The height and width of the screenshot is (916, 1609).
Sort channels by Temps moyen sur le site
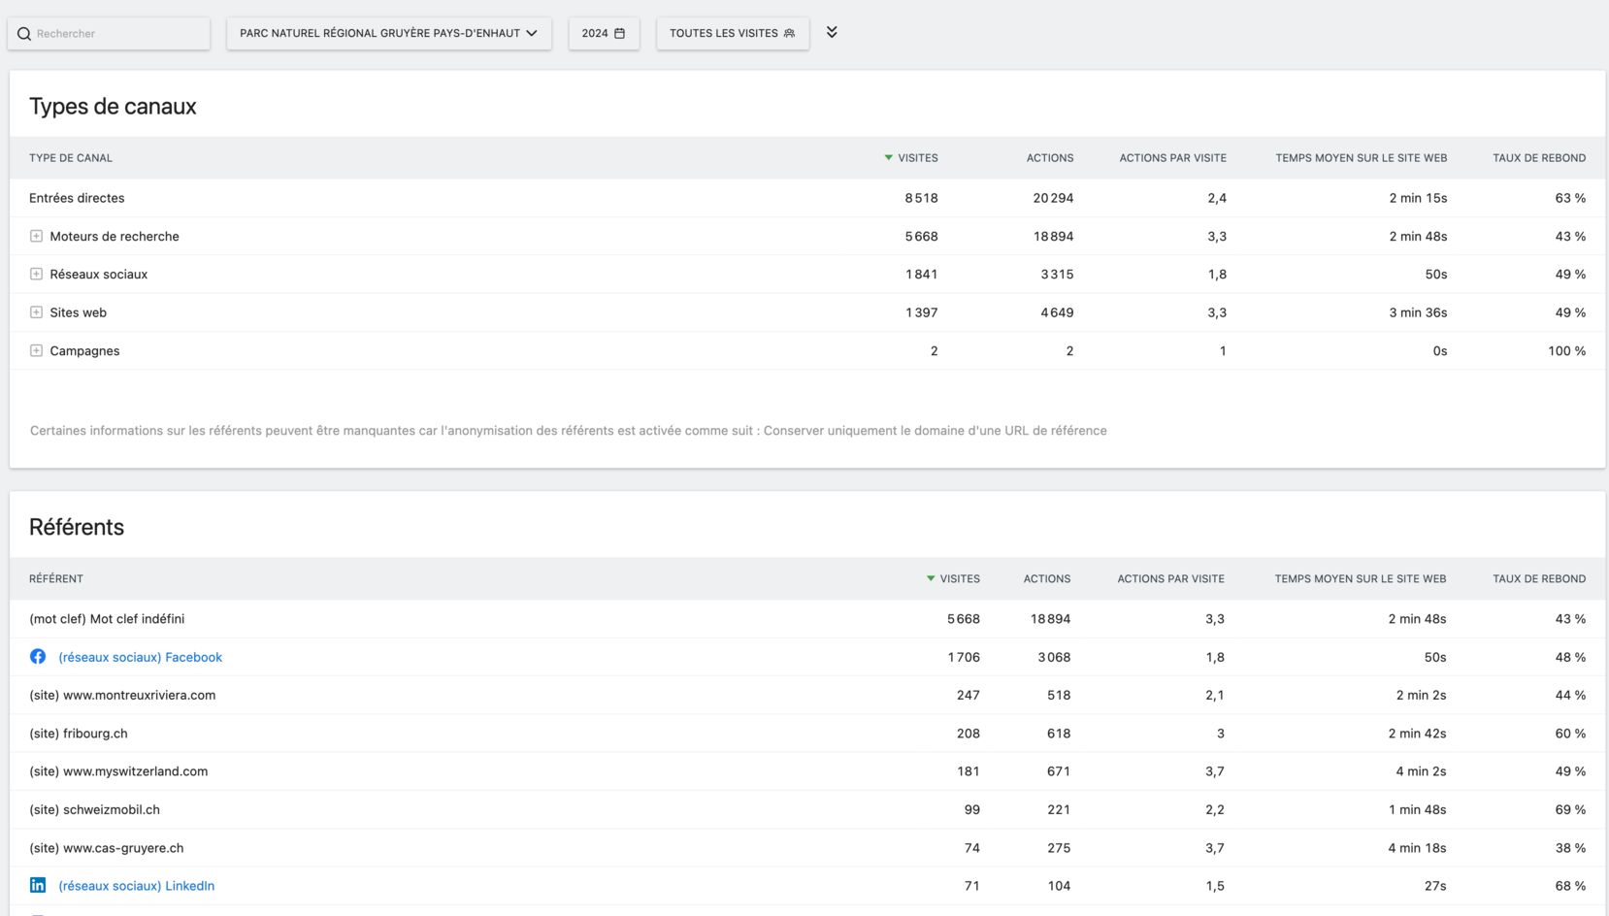click(x=1361, y=157)
